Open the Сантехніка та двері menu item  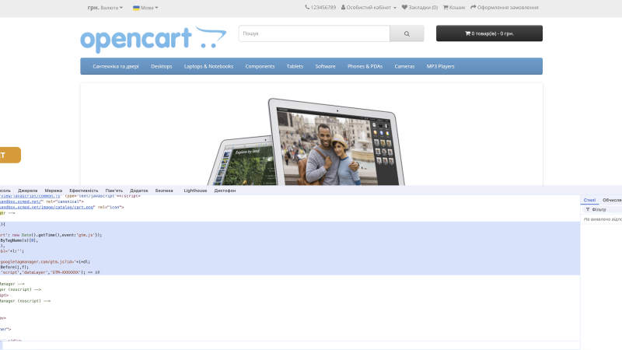[116, 66]
